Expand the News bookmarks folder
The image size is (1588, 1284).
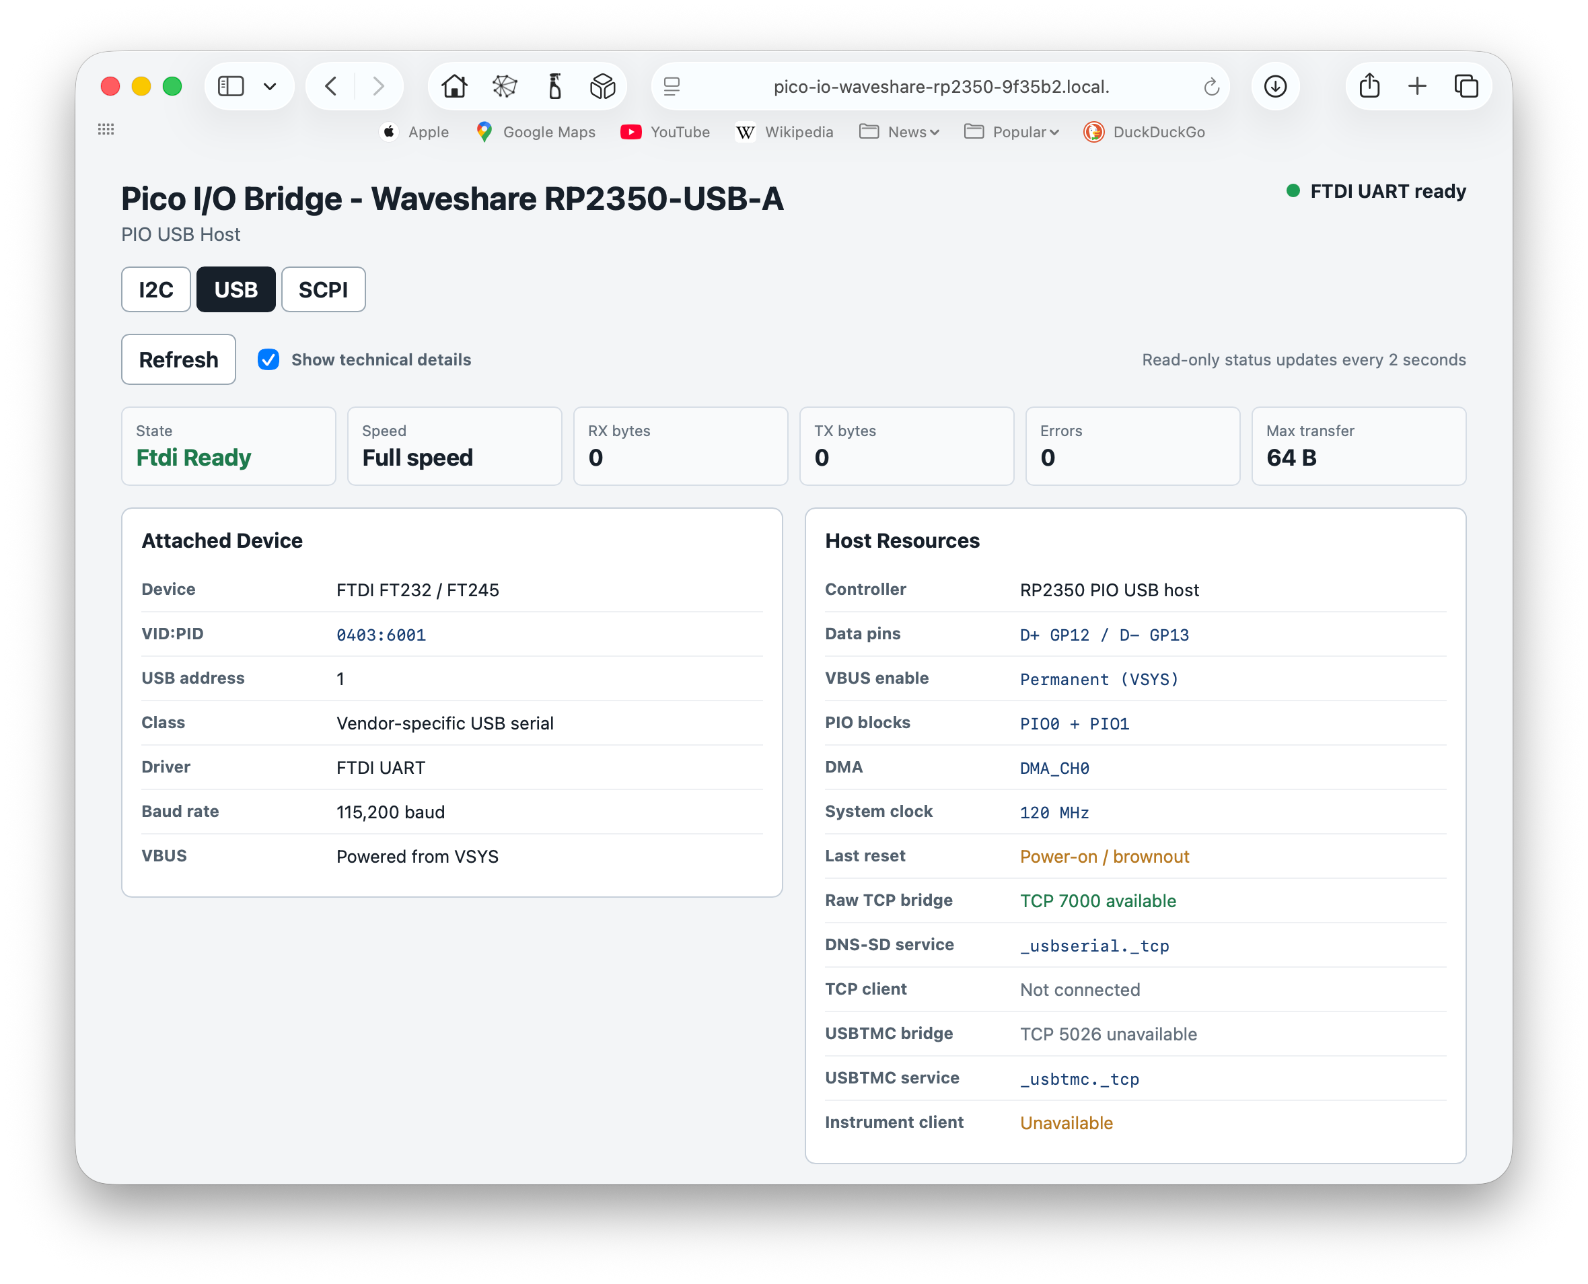[900, 133]
